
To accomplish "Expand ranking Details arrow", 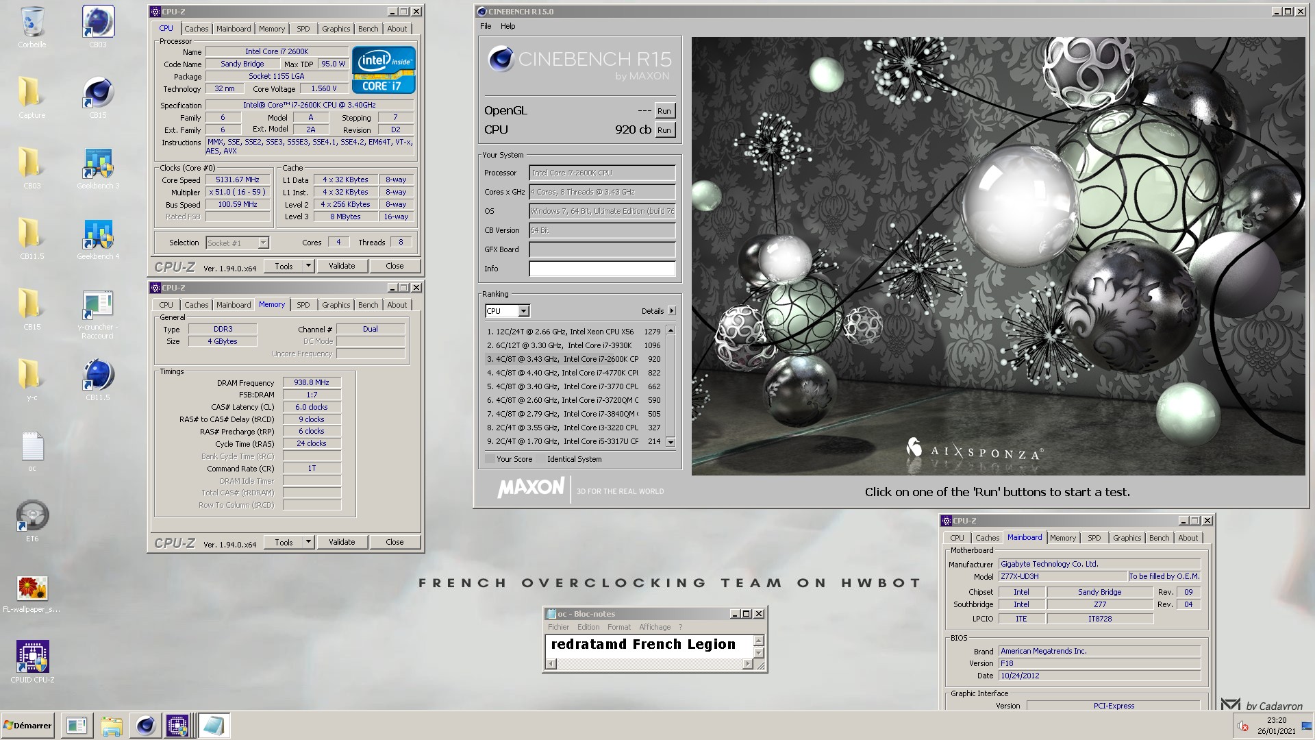I will (672, 311).
